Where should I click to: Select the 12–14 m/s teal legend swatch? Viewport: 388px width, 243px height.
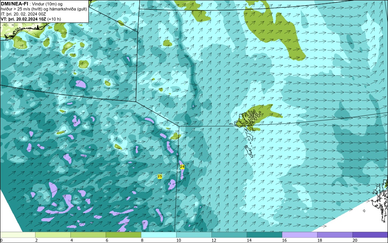tap(229, 235)
